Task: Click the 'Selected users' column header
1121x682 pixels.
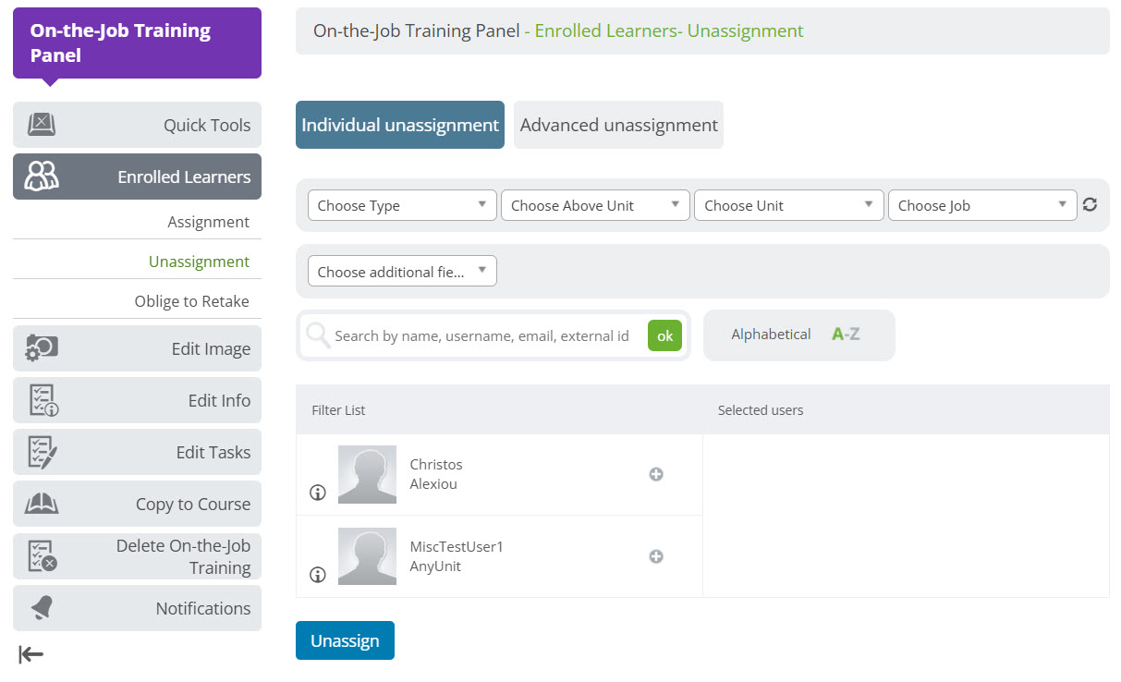Action: 761,409
